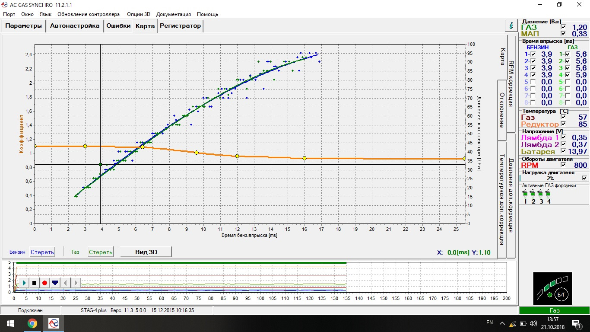590x332 pixels.
Task: Open the Помощь menu
Action: coord(207,14)
